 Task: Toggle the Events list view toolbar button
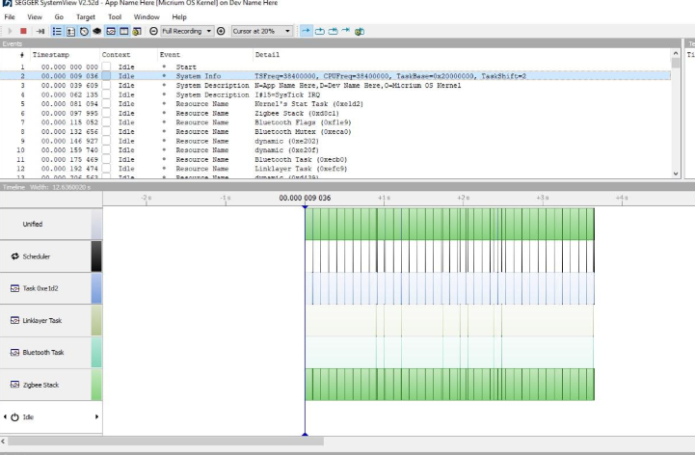pos(55,30)
